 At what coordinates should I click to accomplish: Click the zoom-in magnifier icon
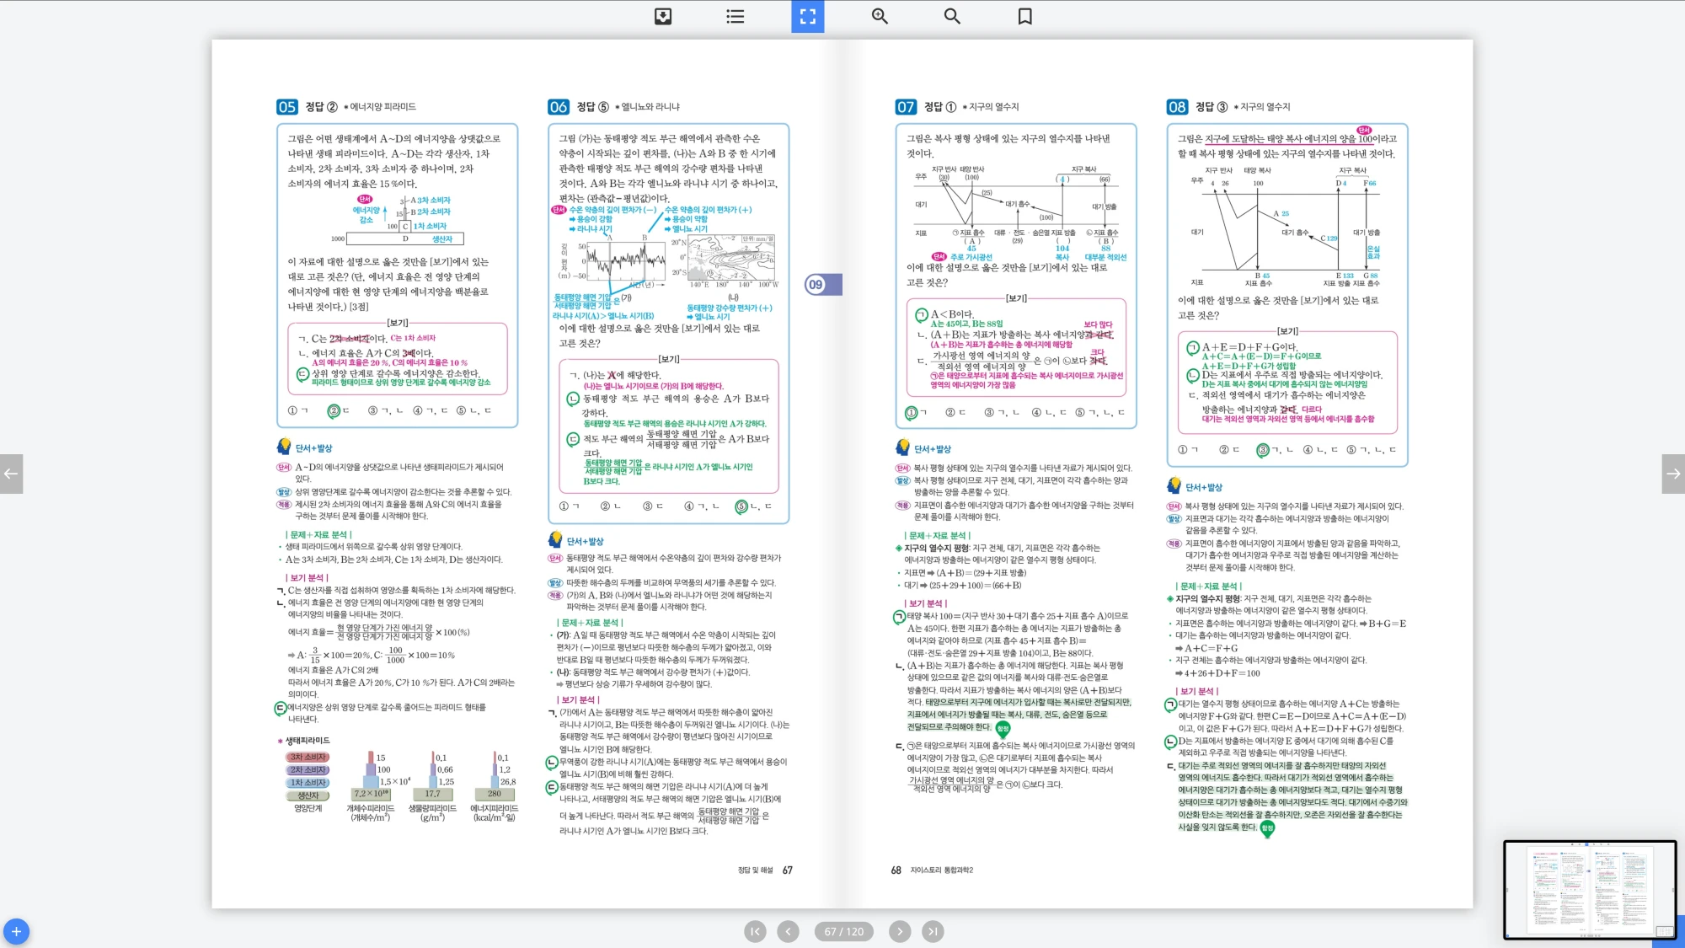coord(880,16)
